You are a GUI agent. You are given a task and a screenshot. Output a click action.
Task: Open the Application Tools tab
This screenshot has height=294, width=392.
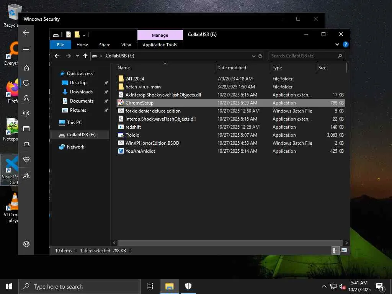[160, 45]
